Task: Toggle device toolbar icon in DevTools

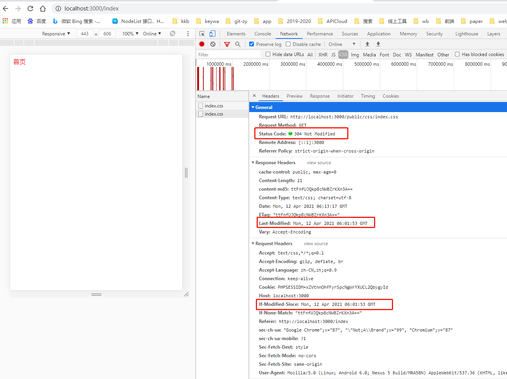Action: [x=212, y=33]
